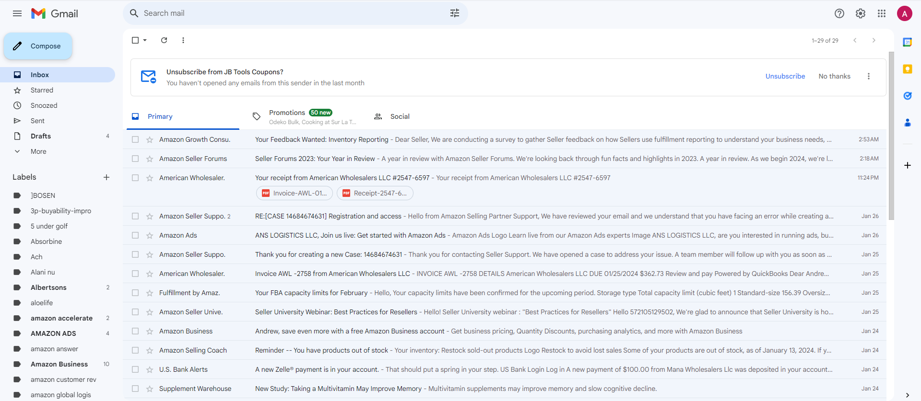Open the Sent folder

58,121
